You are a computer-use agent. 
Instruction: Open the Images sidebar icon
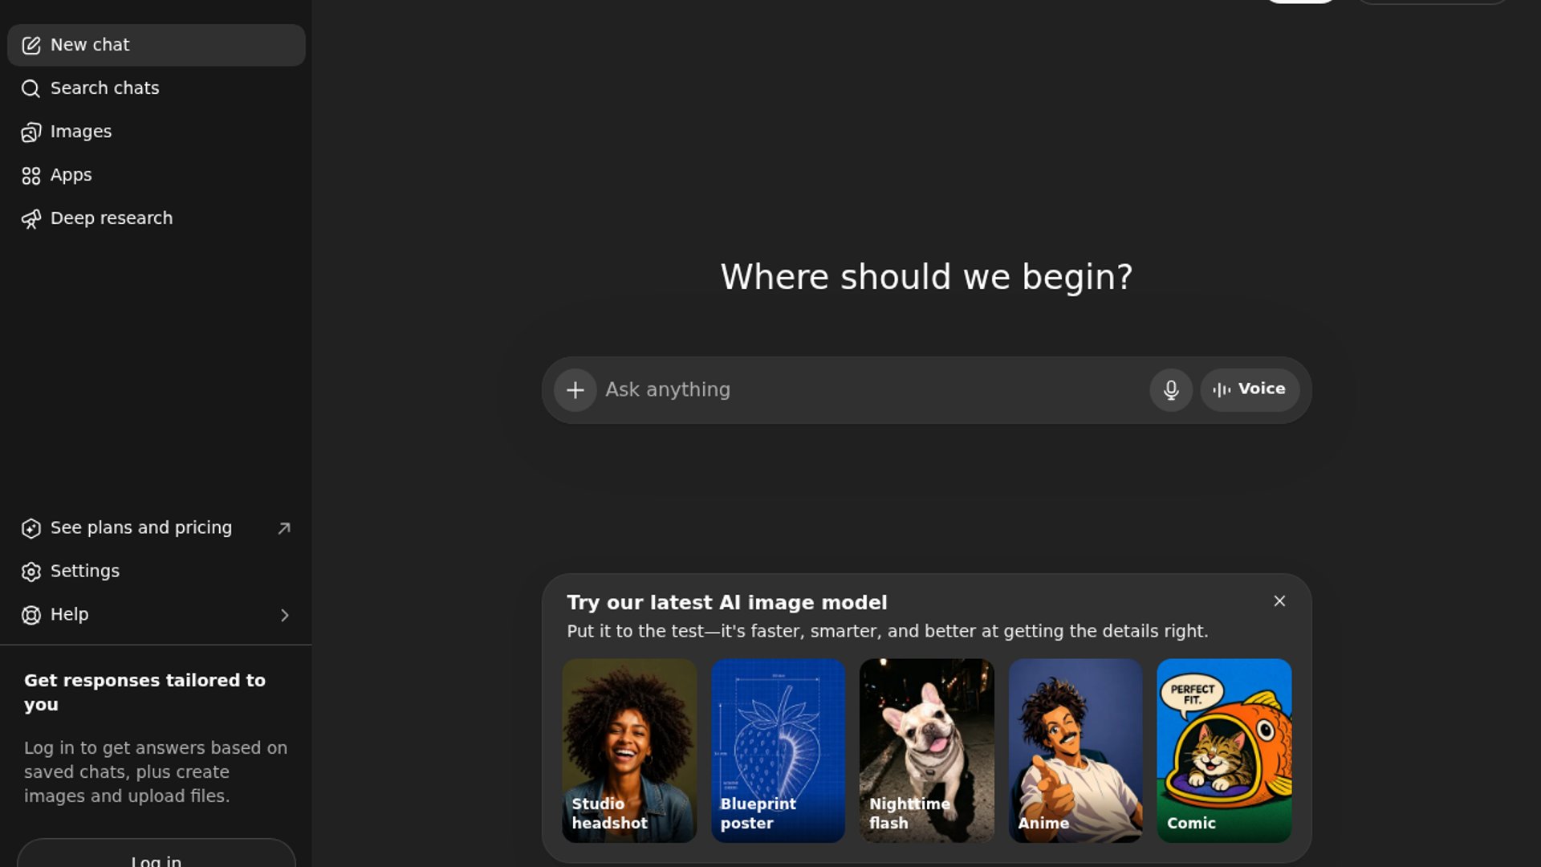click(30, 132)
